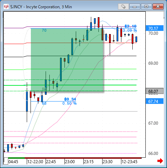167x168 pixels.
Task: Click the 12-22:30 time axis label
Action: [35, 162]
